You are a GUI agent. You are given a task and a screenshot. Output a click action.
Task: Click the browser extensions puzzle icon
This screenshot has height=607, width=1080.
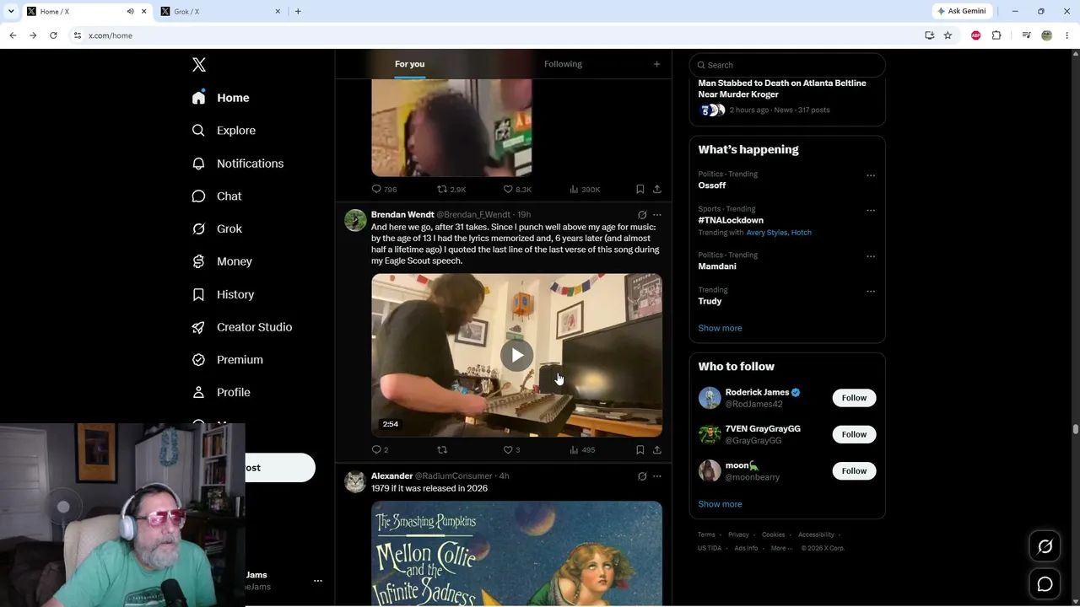[996, 35]
